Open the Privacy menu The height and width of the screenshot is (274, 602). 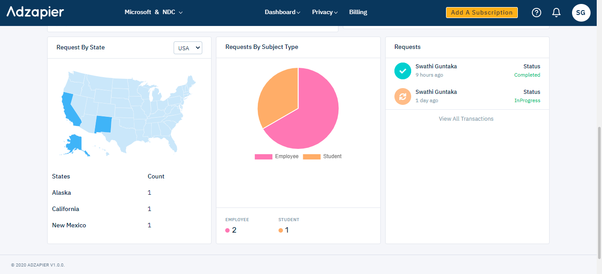coord(324,12)
